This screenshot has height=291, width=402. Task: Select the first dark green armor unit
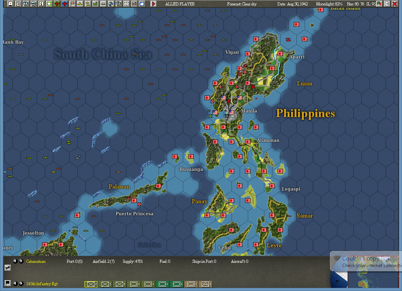[163, 284]
